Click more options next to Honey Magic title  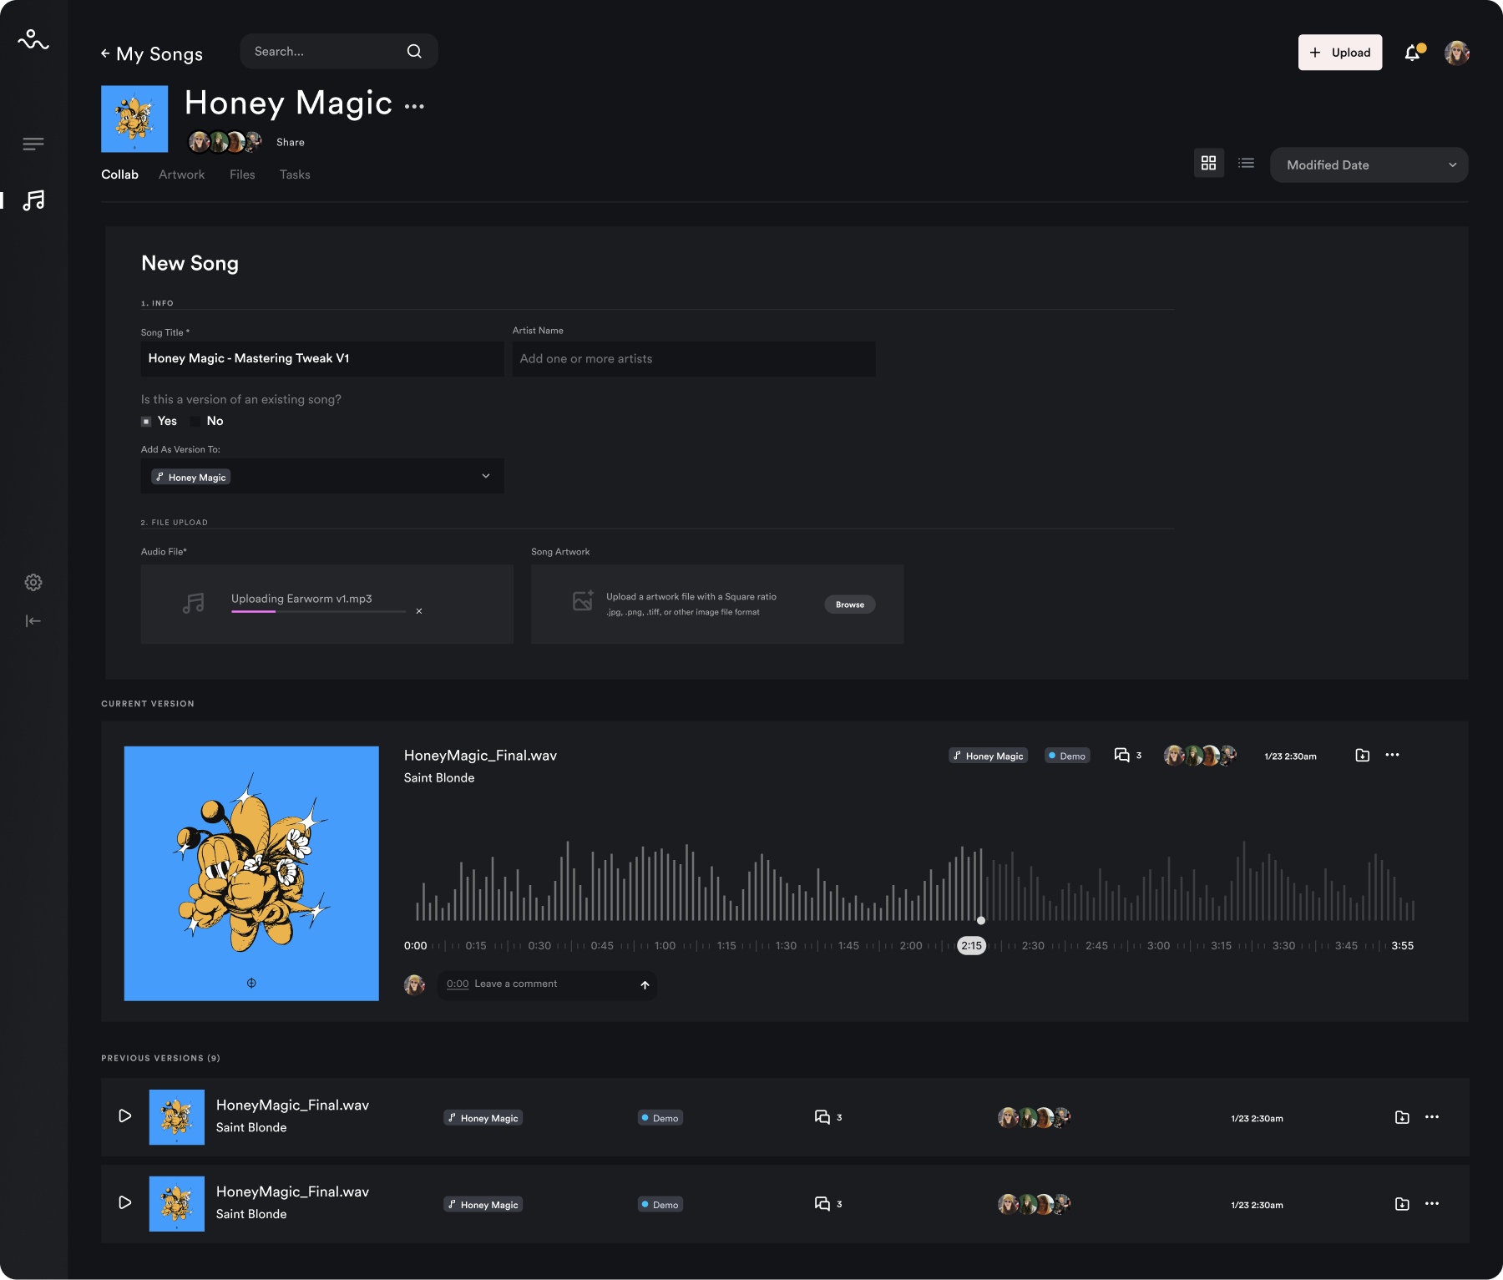coord(414,106)
